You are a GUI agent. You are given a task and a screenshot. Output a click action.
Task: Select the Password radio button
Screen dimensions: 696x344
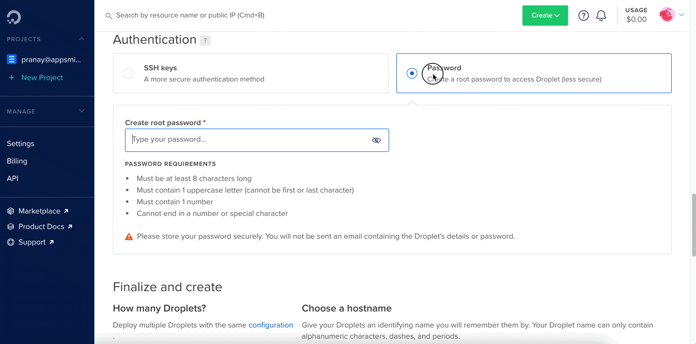tap(412, 73)
